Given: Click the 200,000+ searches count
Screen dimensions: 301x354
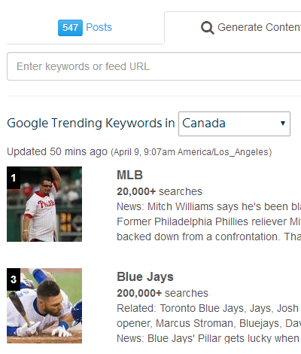Looking at the screenshot, I should coord(163,293).
